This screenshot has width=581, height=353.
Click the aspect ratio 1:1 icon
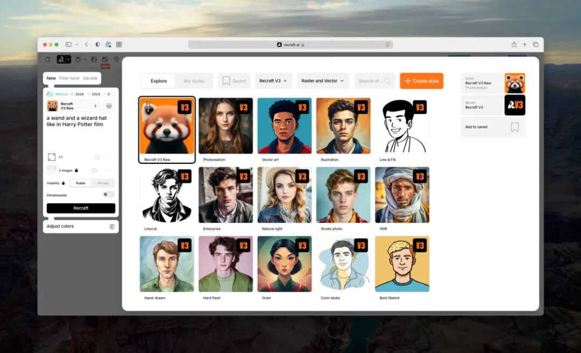52,157
